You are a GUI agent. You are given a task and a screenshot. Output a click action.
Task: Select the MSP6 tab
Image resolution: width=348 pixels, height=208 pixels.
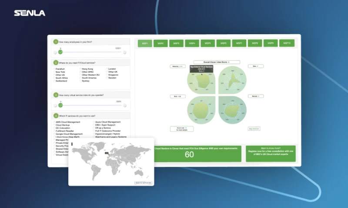(x=224, y=43)
